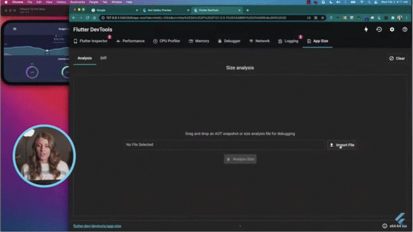Click the Network wifi icon
This screenshot has width=413, height=232.
click(x=251, y=41)
